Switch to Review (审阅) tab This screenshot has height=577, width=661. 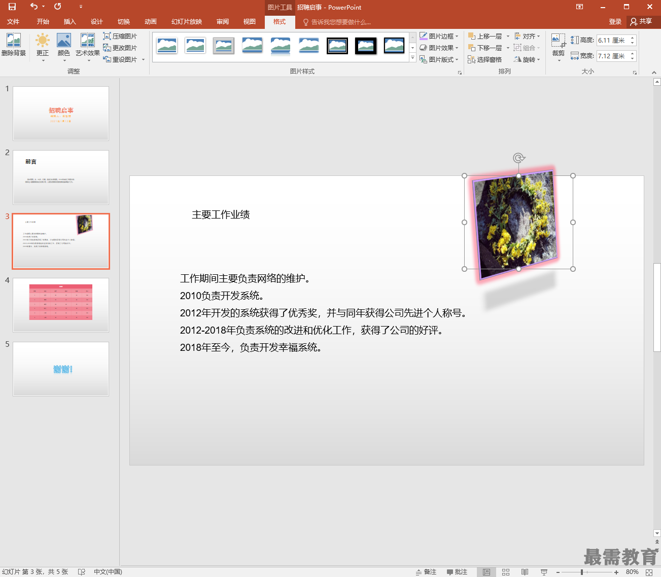click(223, 22)
